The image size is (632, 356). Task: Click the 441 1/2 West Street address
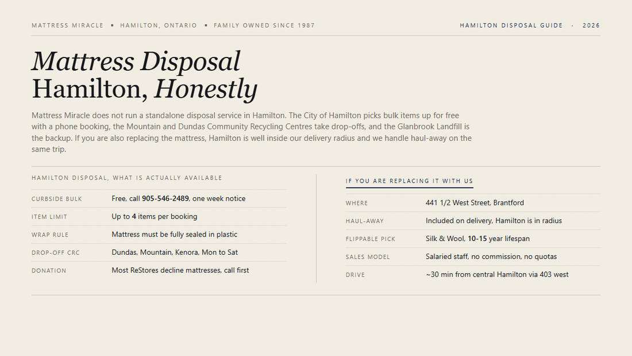475,203
